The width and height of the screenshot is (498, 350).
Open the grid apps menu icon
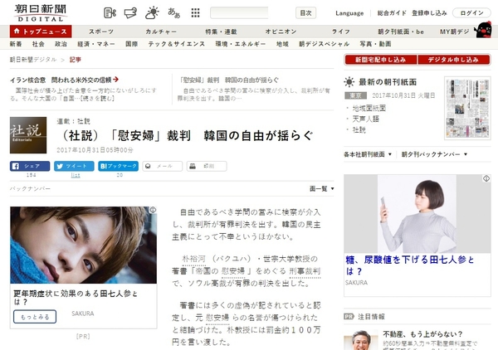(x=195, y=13)
